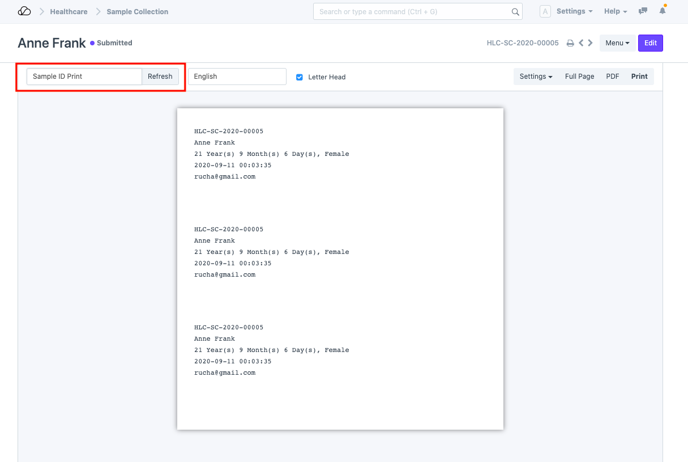The height and width of the screenshot is (462, 688).
Task: Click the search magnifier icon
Action: click(x=515, y=12)
